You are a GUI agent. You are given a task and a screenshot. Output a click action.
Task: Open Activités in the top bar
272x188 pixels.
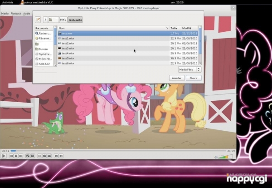8,2
